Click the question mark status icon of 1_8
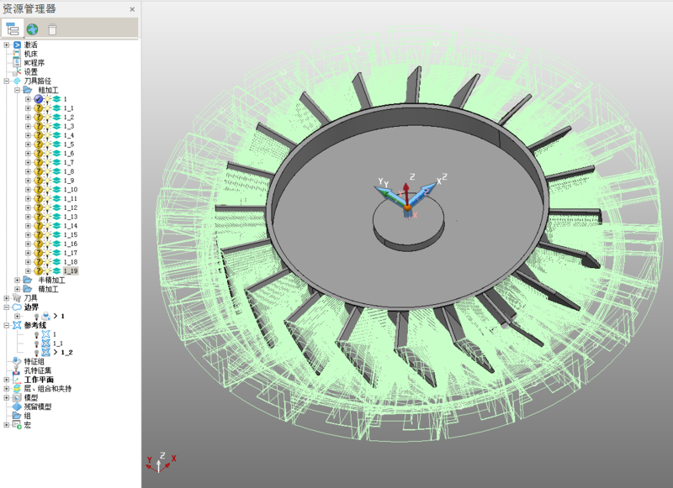The height and width of the screenshot is (488, 673). point(39,171)
